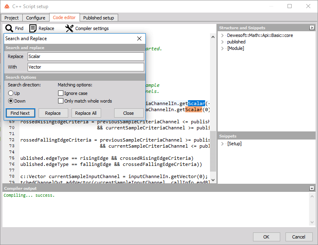Image resolution: width=318 pixels, height=245 pixels.
Task: Close the Search and Replace dialog
Action: click(139, 39)
